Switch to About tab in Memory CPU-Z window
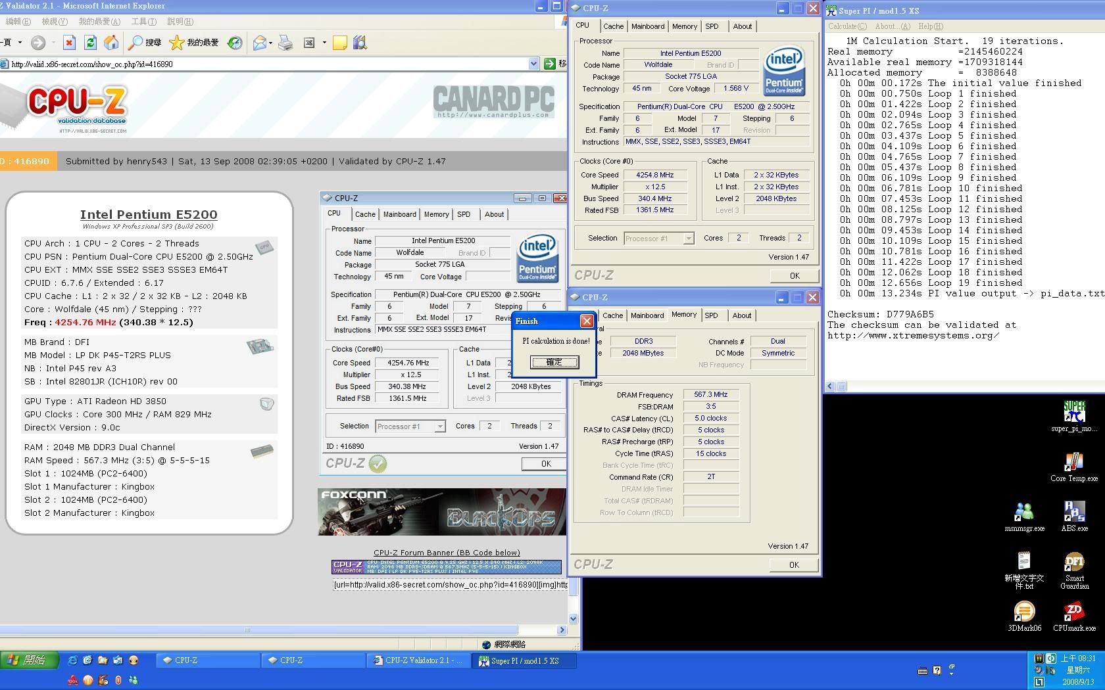The height and width of the screenshot is (690, 1105). point(742,315)
